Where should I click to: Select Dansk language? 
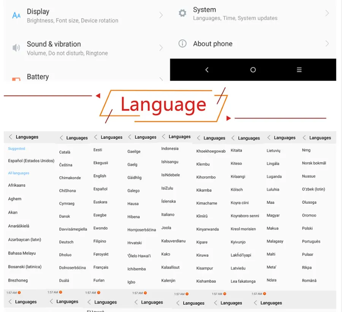[x=64, y=216]
